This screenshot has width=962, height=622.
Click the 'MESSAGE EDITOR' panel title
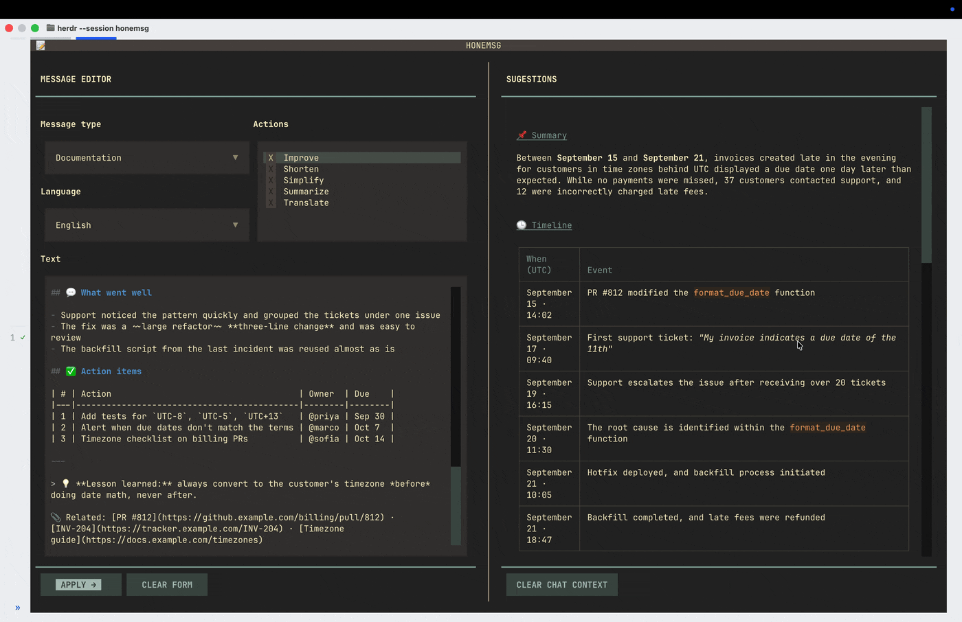[76, 79]
